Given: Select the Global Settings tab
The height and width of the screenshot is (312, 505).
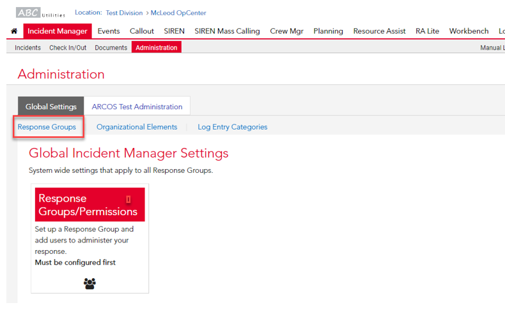Looking at the screenshot, I should coord(51,107).
